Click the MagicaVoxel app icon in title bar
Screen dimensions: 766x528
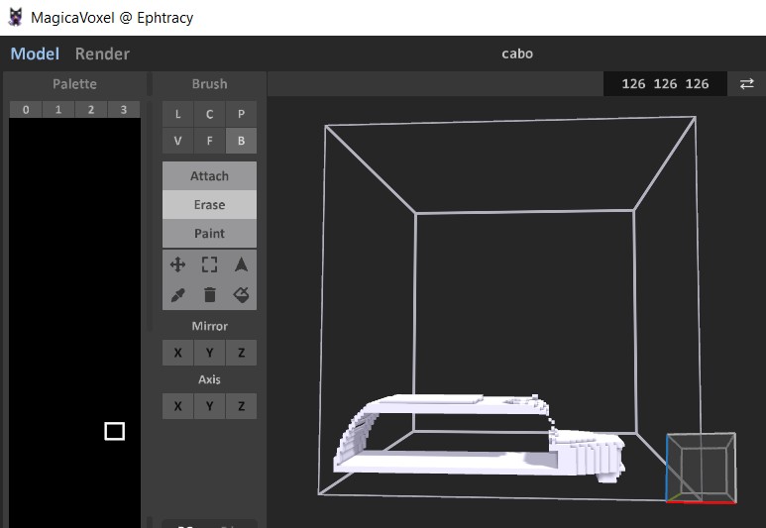16,17
